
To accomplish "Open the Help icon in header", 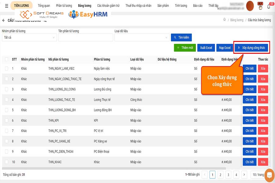I will click(x=260, y=5).
